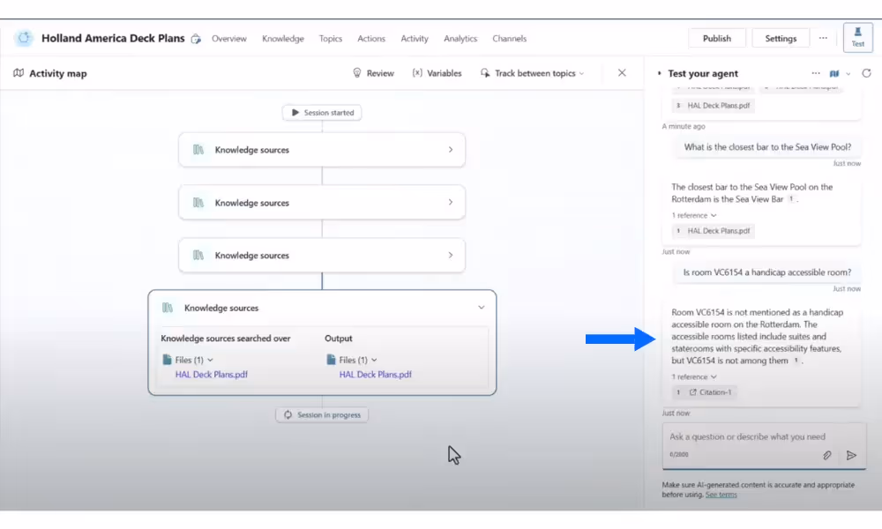Click the expanded node's Knowledge sources icon
882x529 pixels.
(x=167, y=308)
